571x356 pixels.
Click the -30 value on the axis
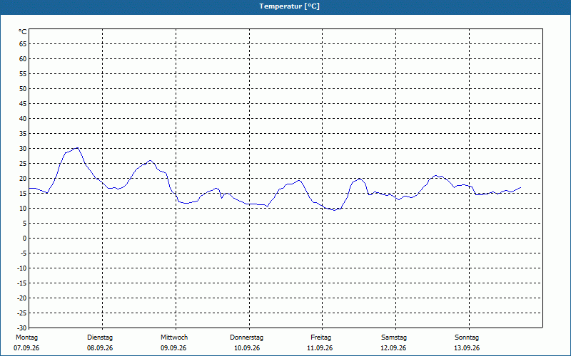pyautogui.click(x=21, y=328)
